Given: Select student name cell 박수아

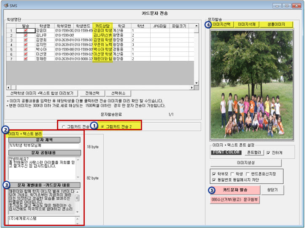Looking at the screenshot, I should 45,49.
